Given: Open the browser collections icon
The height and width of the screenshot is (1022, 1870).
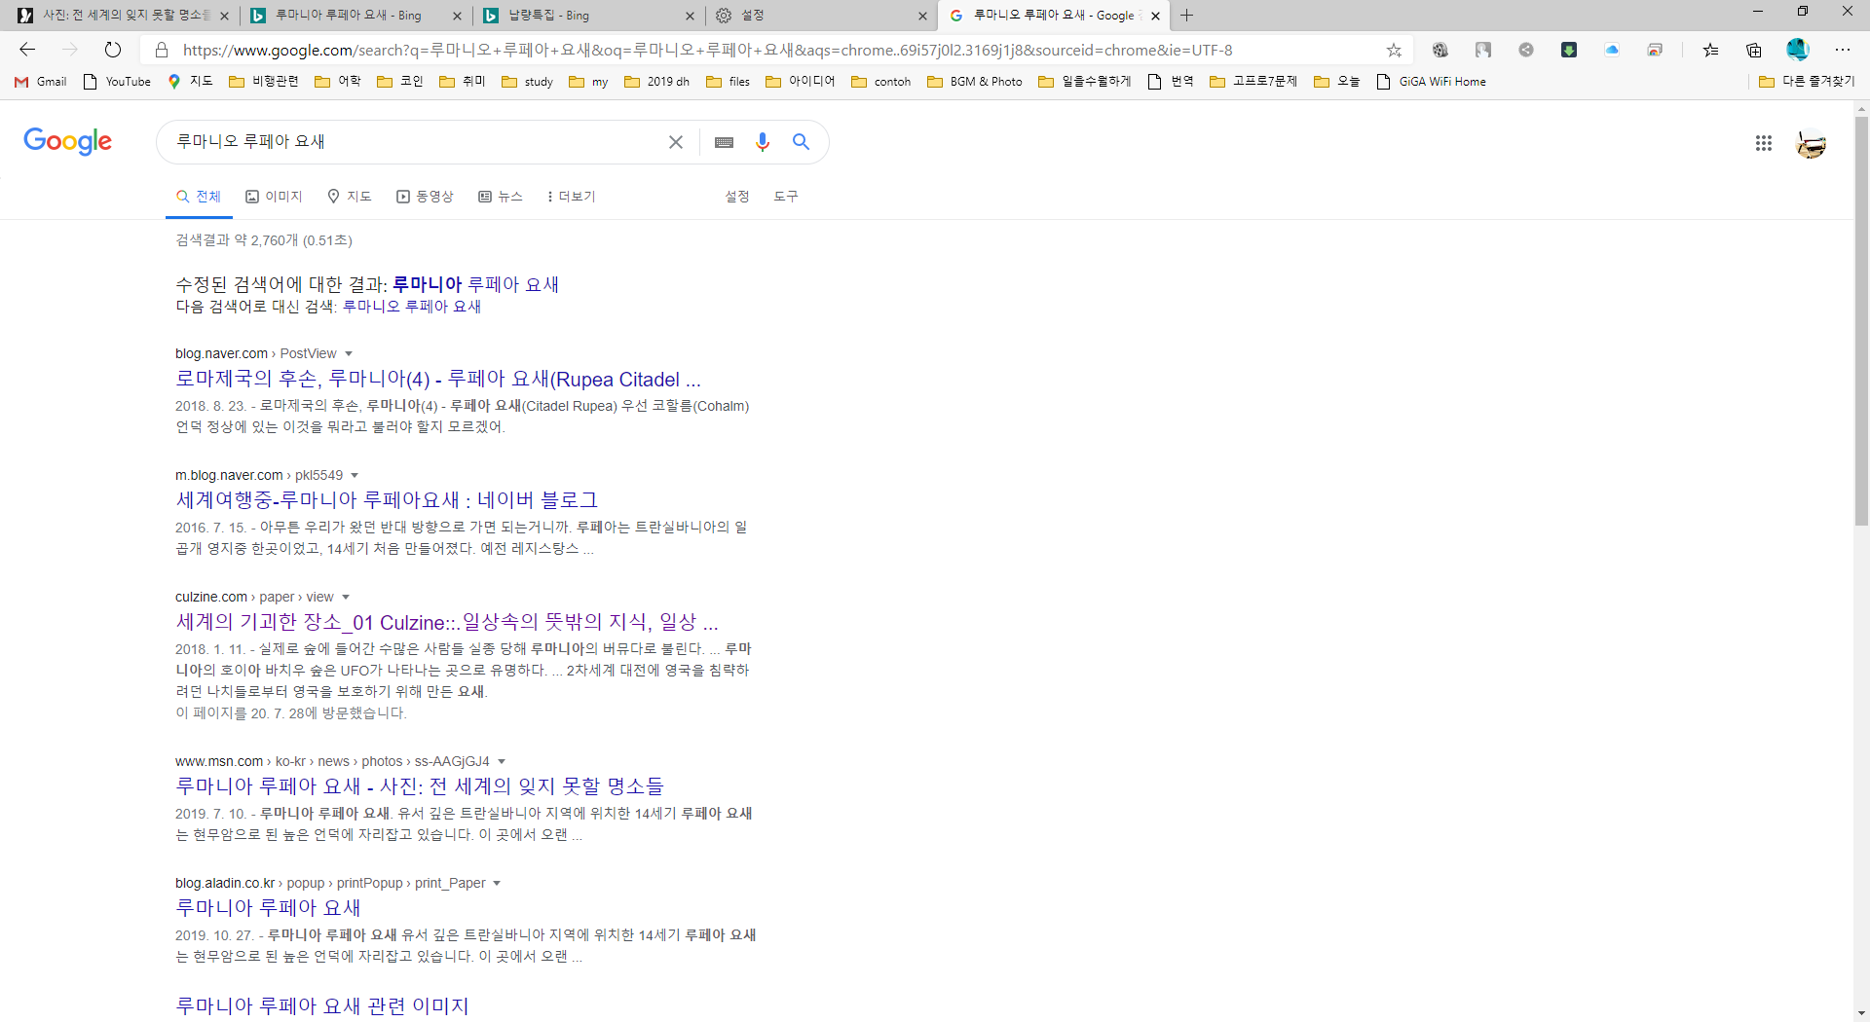Looking at the screenshot, I should pos(1754,50).
